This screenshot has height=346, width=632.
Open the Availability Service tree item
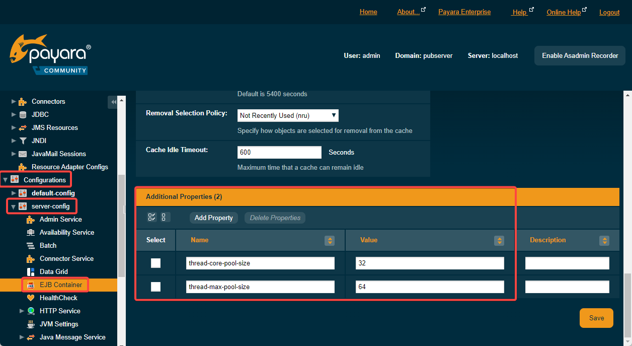[x=66, y=232]
